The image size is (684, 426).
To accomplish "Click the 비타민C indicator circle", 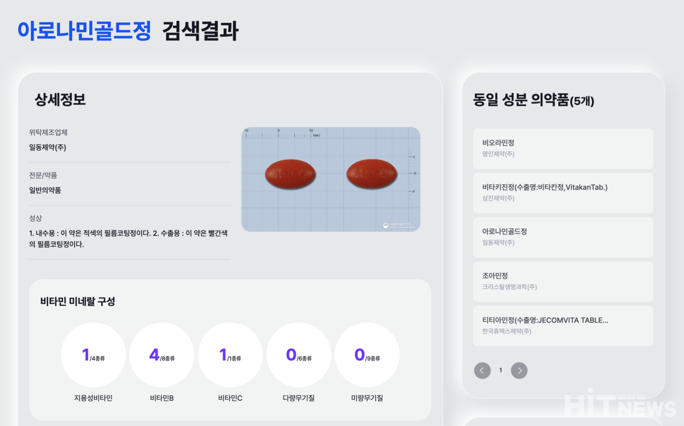I will 230,354.
